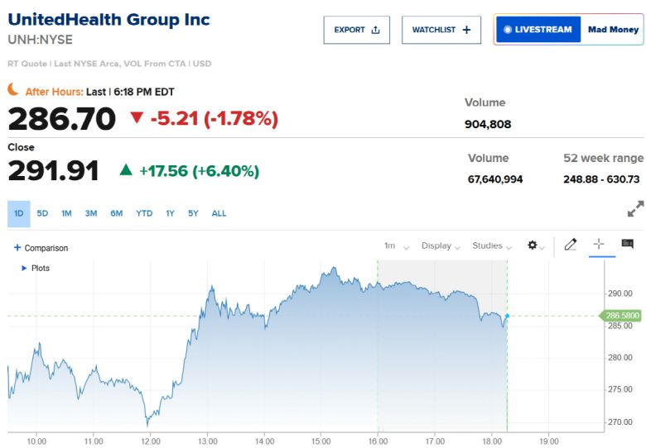Expand chart to fullscreen view
Viewport: 646px width, 448px height.
(x=635, y=209)
